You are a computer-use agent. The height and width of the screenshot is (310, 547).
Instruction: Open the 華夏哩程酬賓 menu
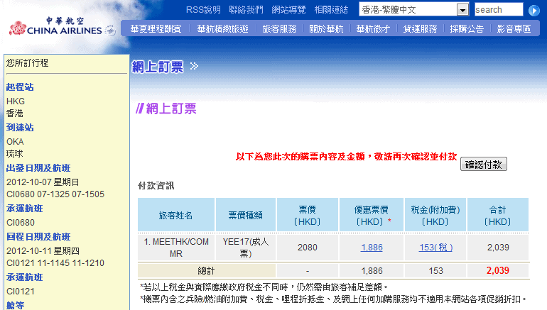point(156,29)
